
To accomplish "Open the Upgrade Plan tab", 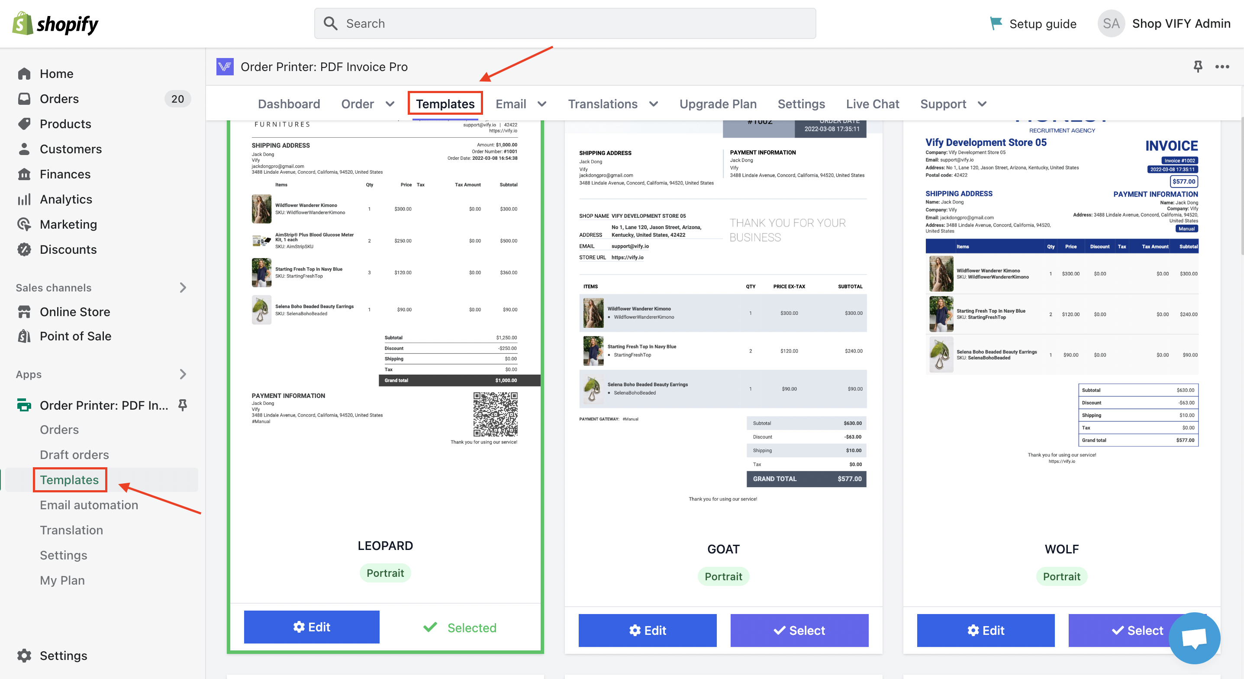I will click(718, 104).
